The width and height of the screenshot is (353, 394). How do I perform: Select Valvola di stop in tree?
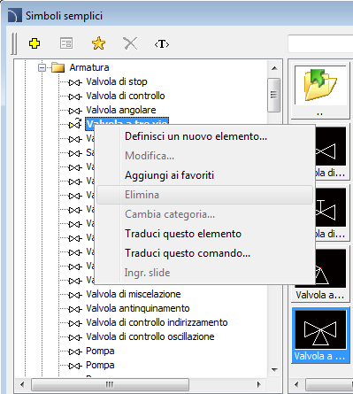pos(117,81)
